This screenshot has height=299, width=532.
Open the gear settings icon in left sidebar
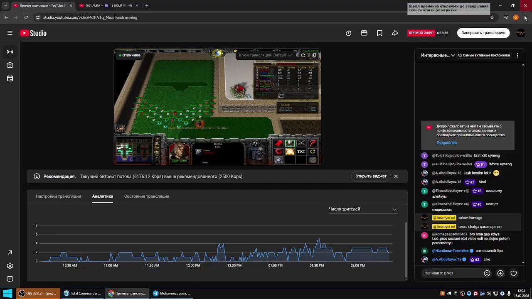tap(10, 266)
